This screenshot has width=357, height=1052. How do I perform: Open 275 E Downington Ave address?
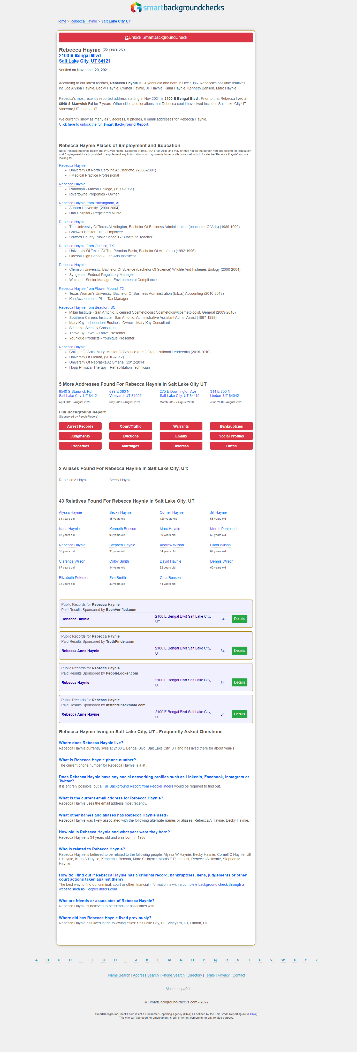pyautogui.click(x=180, y=394)
